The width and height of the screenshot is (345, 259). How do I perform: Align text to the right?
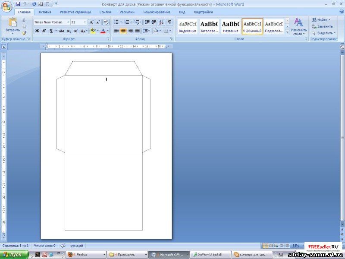(x=131, y=31)
